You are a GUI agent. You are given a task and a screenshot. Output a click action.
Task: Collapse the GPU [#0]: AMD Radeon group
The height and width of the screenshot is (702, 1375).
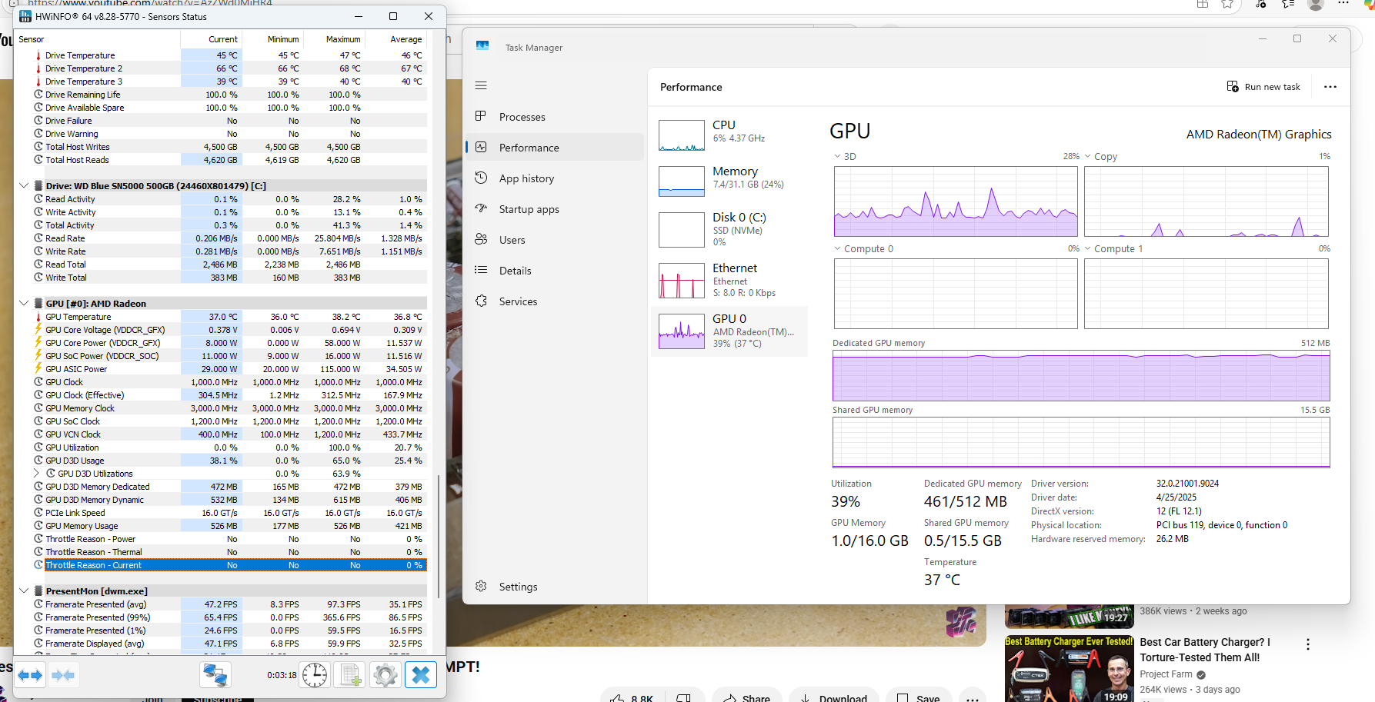[x=24, y=303]
